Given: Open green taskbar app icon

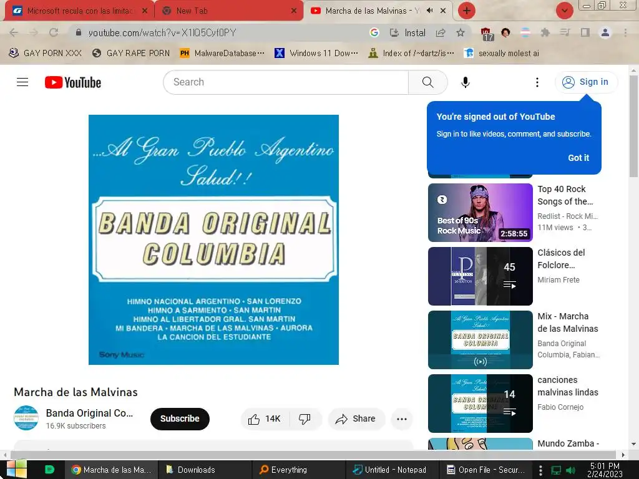Looking at the screenshot, I should 49,470.
